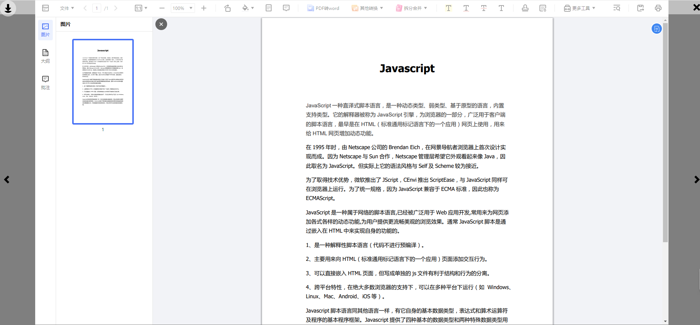The image size is (700, 325).
Task: Click the single-page document view icon
Action: (x=269, y=8)
